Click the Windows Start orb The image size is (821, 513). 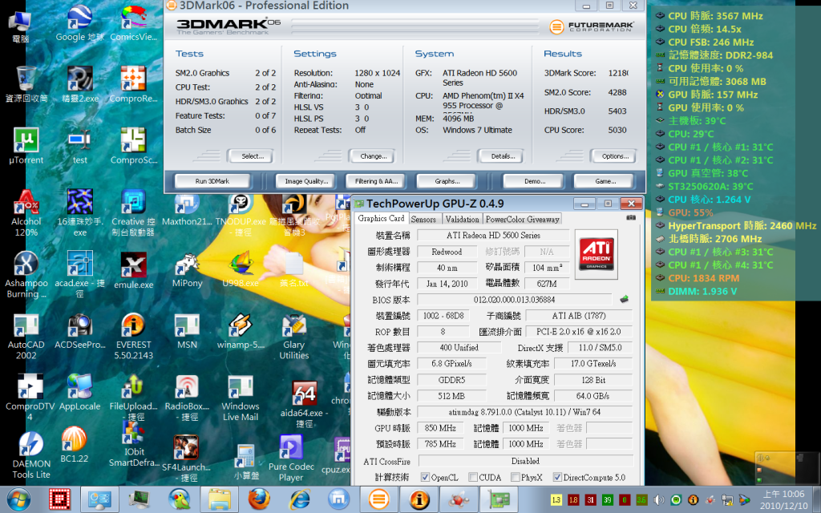(x=18, y=500)
